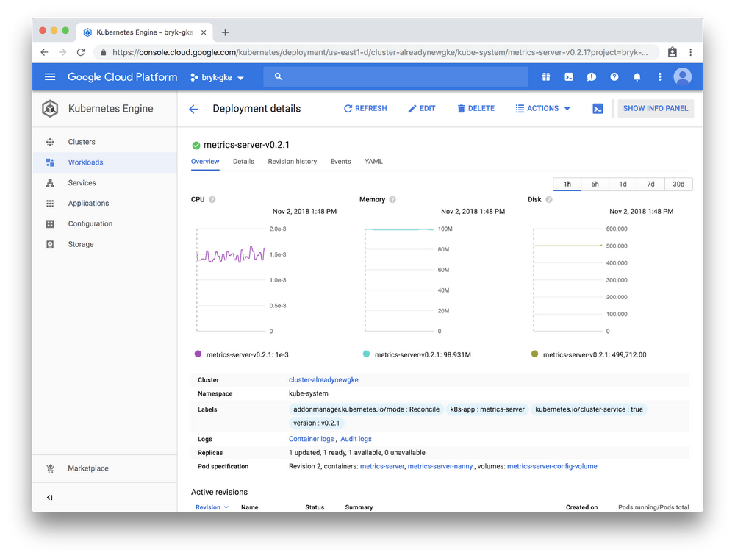Screen dimensions: 735x558
Task: Open Storage in the sidebar
Action: (104, 244)
